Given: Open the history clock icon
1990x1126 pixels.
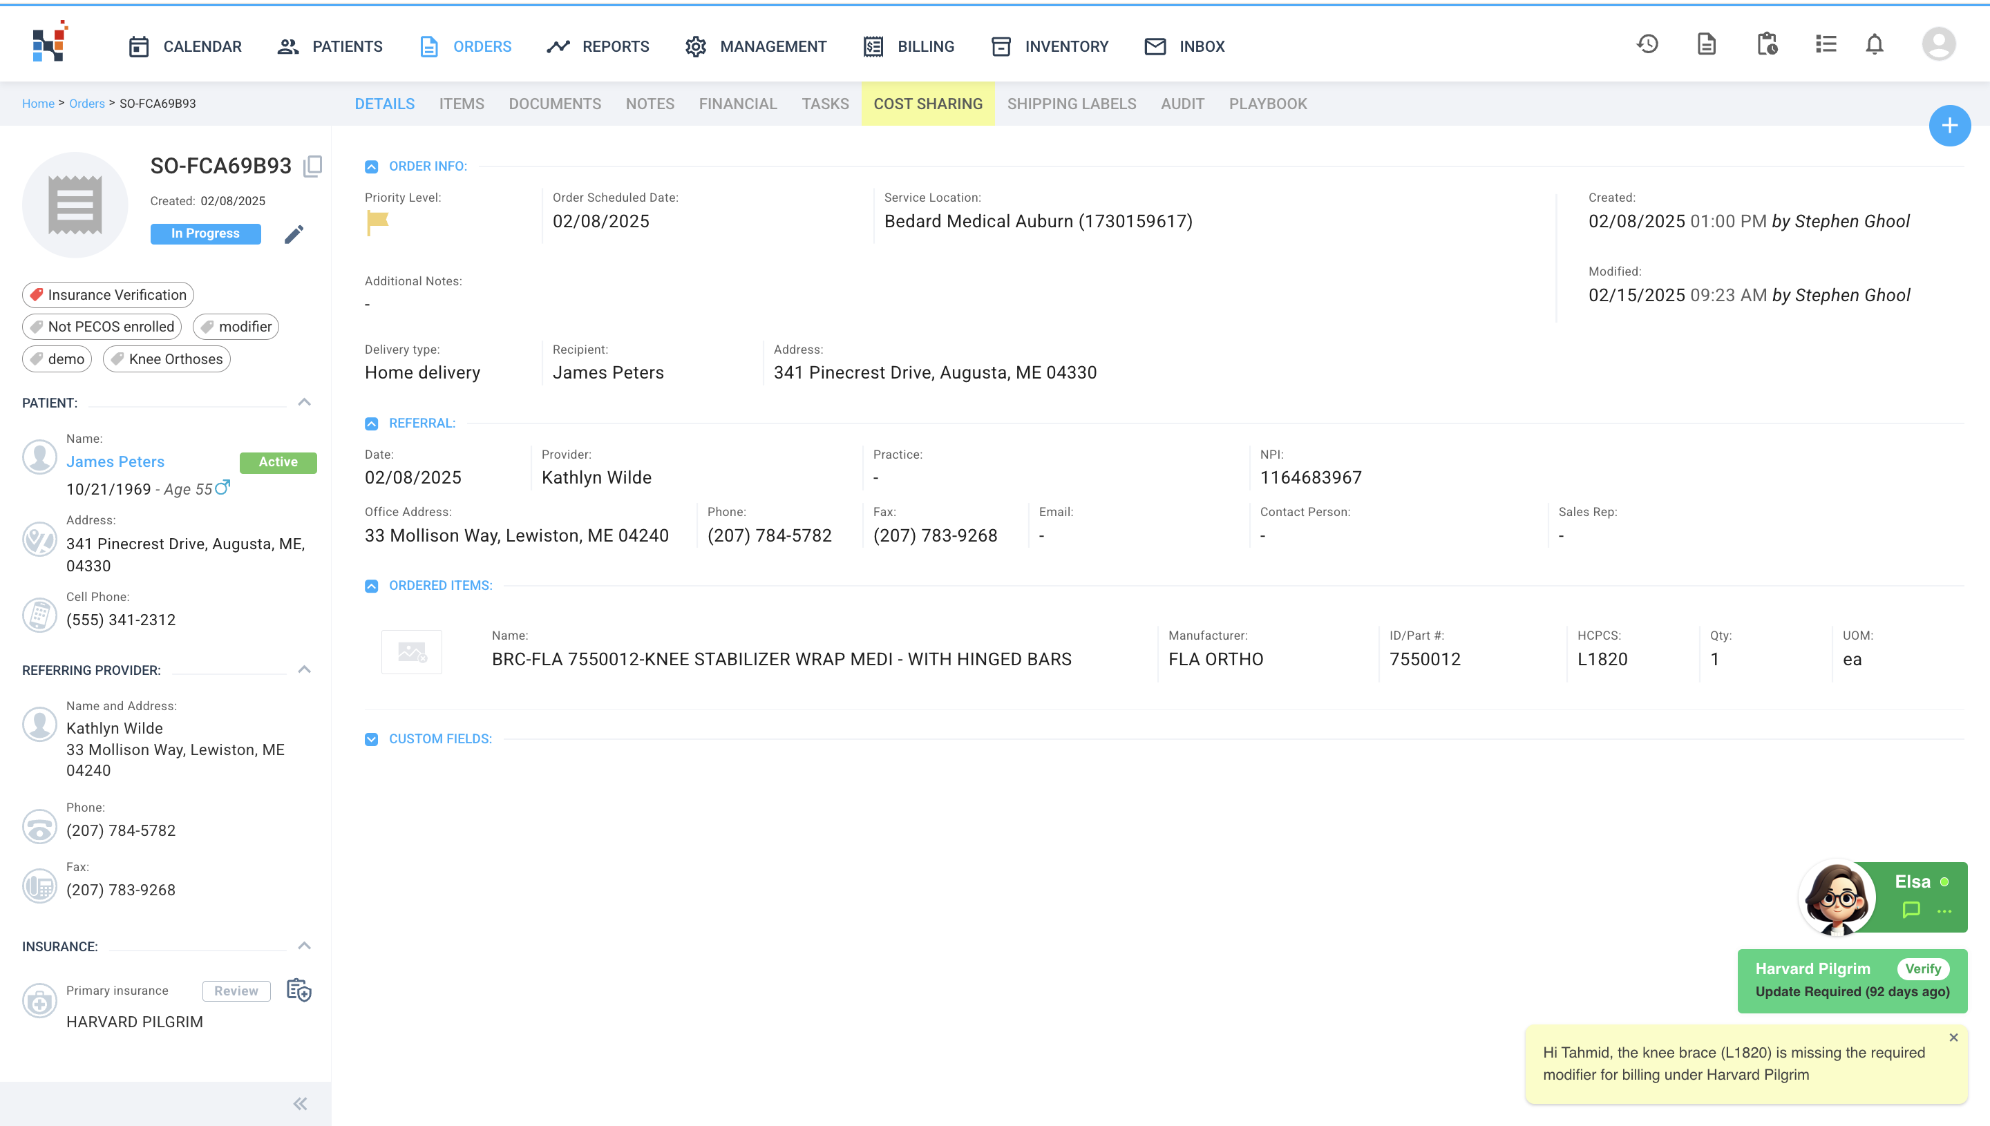Looking at the screenshot, I should (x=1647, y=45).
